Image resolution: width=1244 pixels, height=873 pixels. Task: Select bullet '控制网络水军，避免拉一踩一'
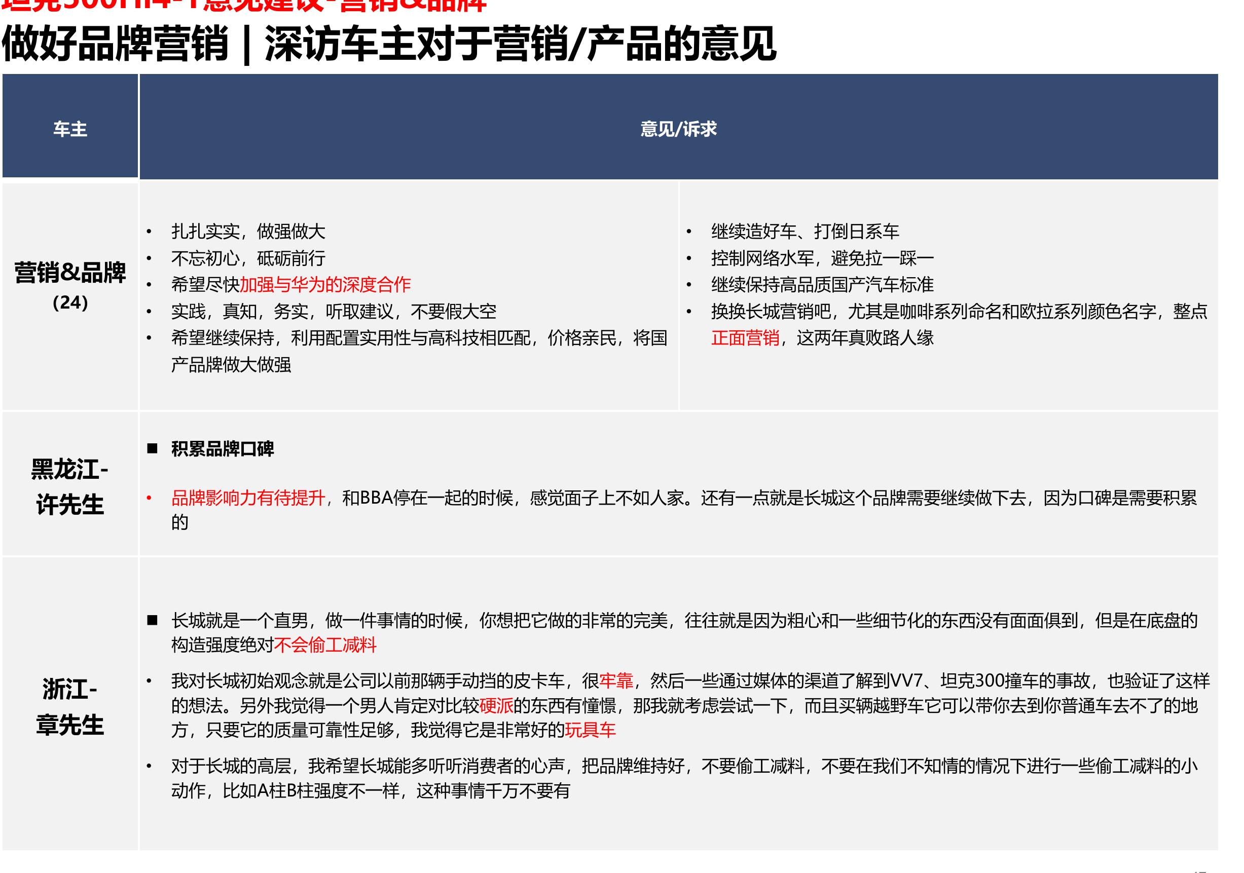pyautogui.click(x=822, y=258)
